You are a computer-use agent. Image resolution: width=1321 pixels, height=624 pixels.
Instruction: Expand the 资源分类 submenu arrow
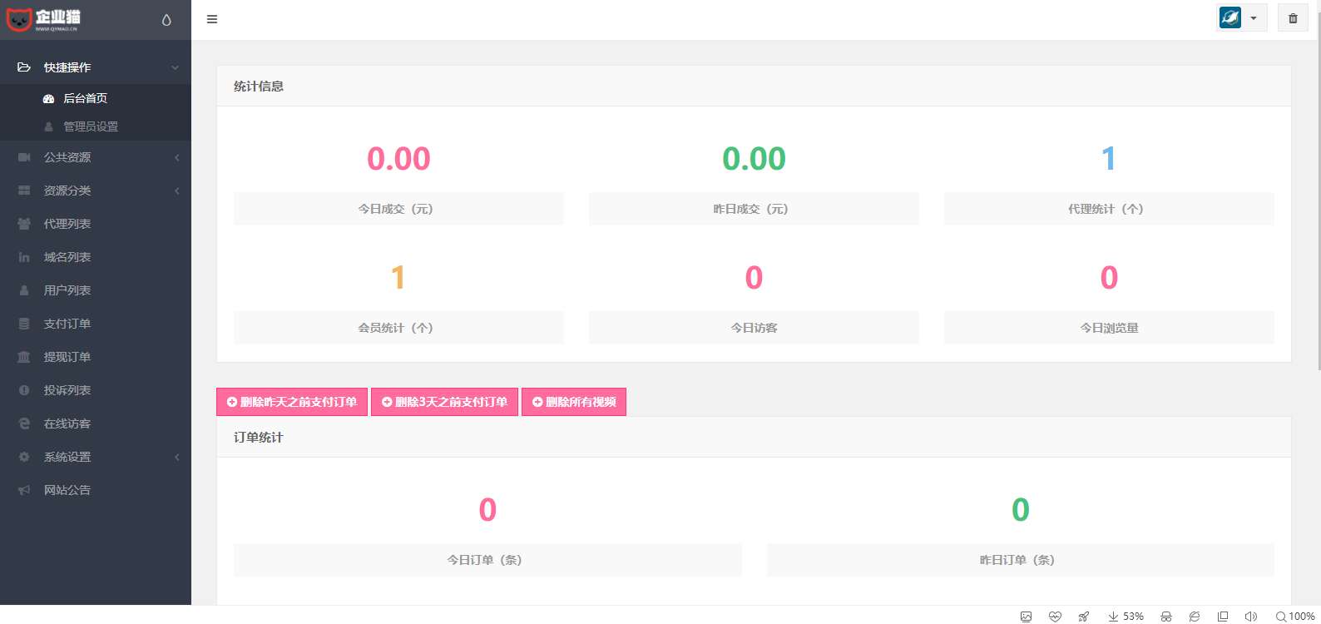177,191
